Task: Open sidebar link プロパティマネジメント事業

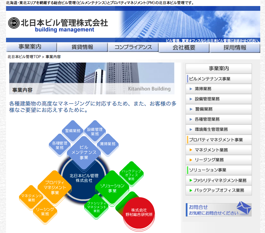Action: 219,140
